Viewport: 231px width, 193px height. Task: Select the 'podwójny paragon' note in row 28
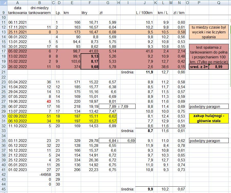[x=209, y=107]
